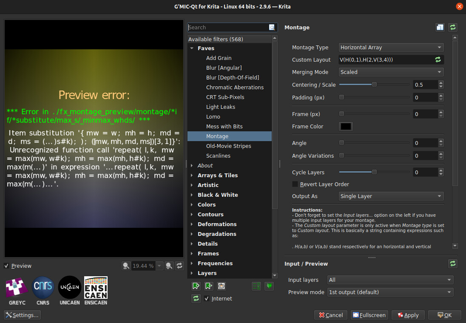The height and width of the screenshot is (323, 466).
Task: Click the remove fave bookmark icon
Action: coord(209,286)
